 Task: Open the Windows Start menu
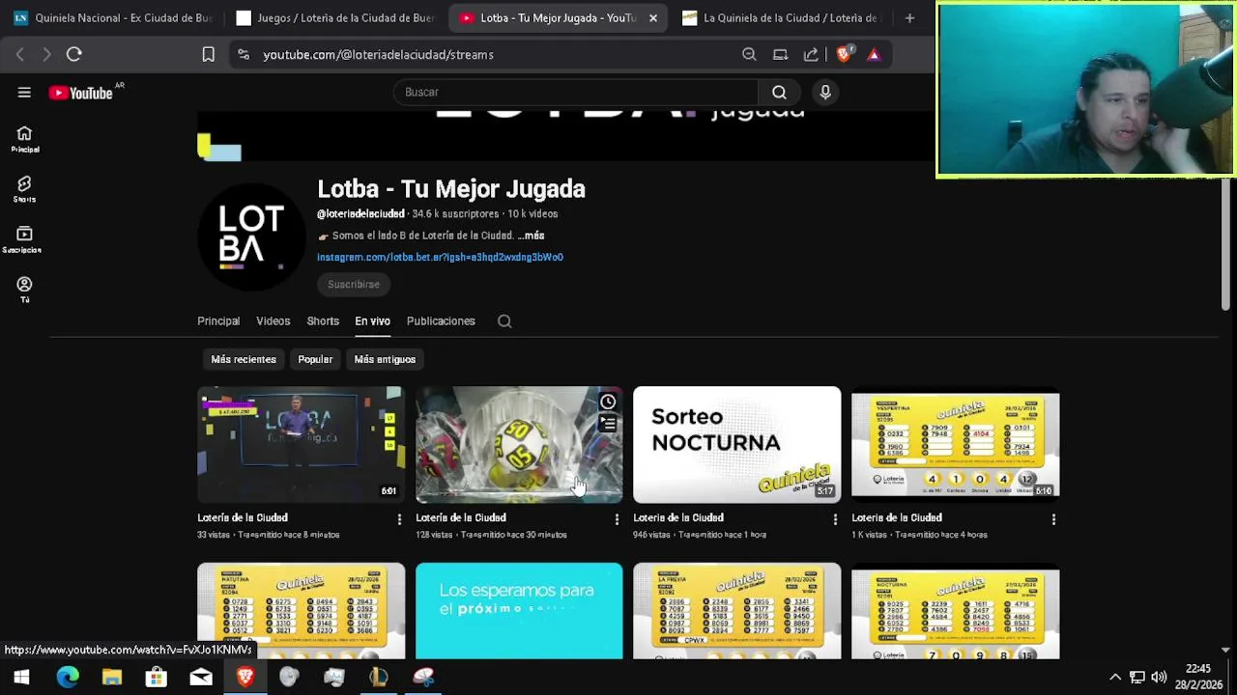click(21, 678)
